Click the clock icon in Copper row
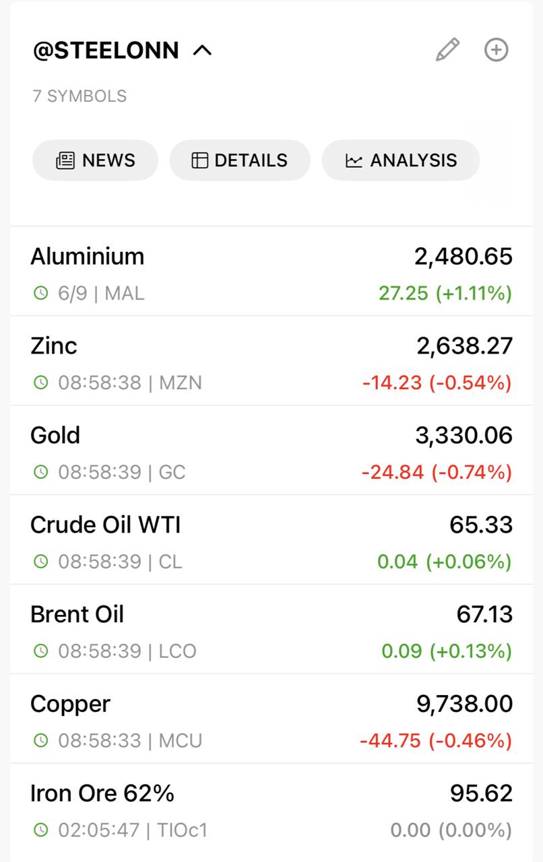543x862 pixels. coord(41,741)
